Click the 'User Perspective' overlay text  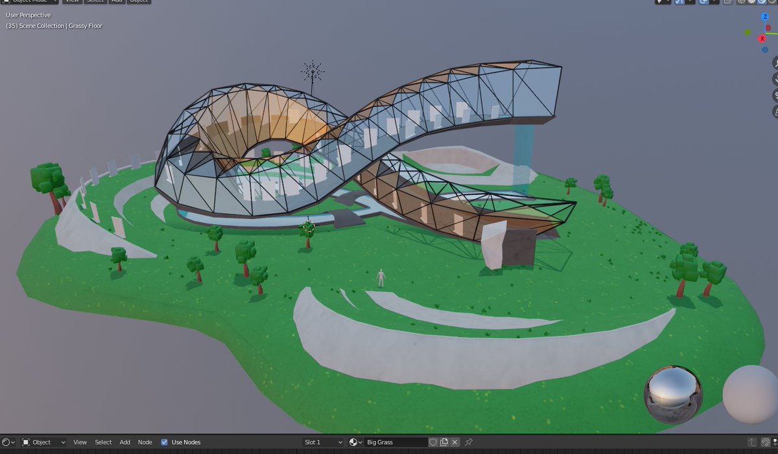coord(29,15)
